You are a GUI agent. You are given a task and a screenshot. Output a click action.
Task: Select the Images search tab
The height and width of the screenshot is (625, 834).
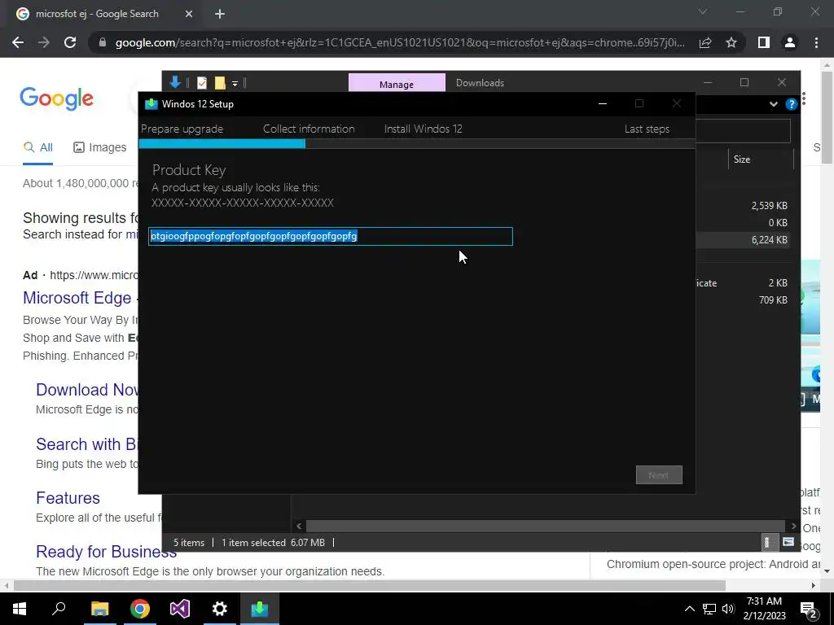pyautogui.click(x=100, y=147)
